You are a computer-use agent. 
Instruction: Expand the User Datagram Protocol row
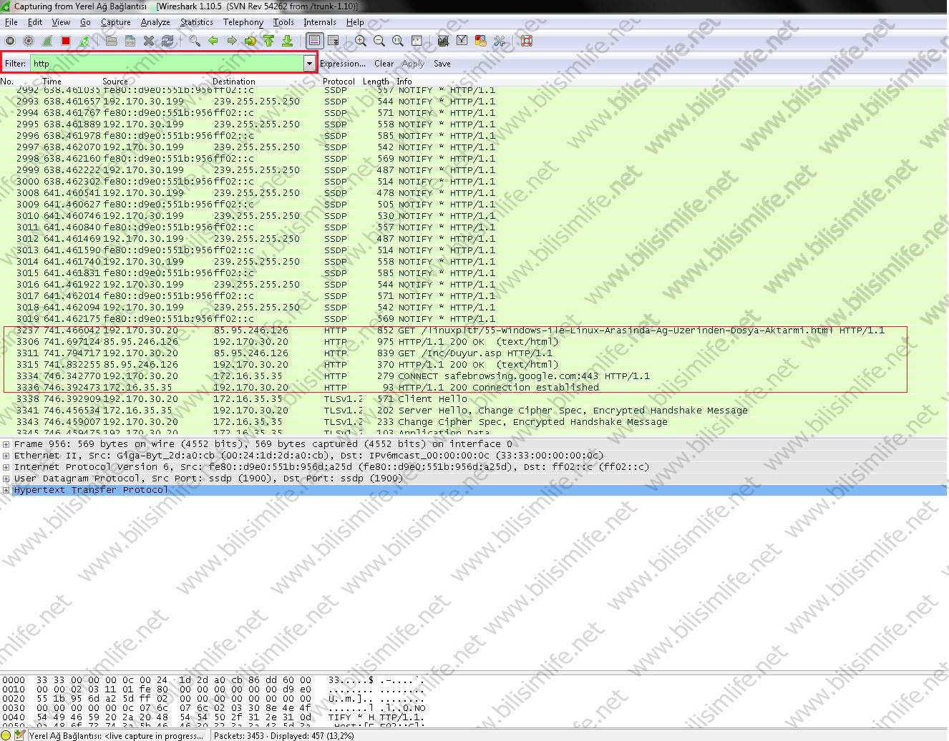[x=6, y=479]
